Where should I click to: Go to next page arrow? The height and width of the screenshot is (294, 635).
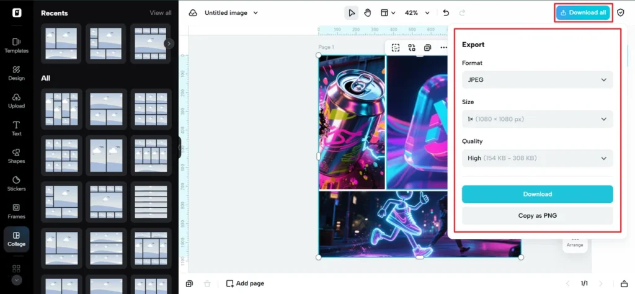coord(601,283)
